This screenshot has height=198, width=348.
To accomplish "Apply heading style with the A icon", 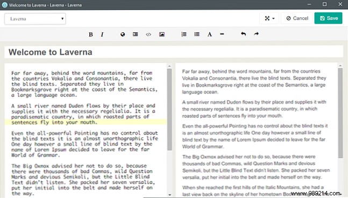I will 210,34.
